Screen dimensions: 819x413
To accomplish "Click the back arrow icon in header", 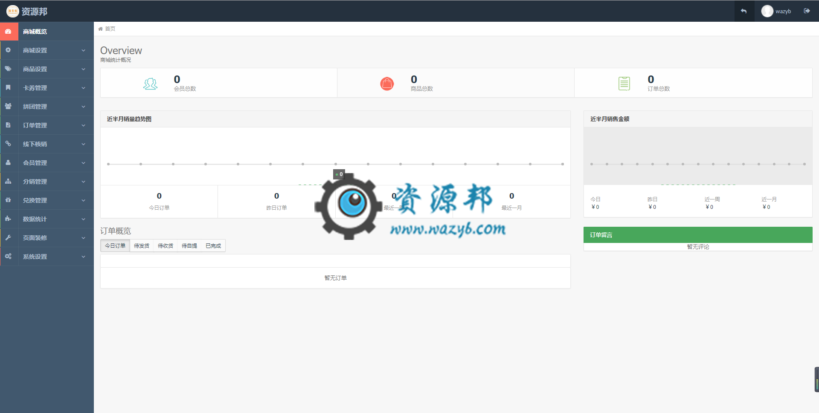I will pos(743,11).
